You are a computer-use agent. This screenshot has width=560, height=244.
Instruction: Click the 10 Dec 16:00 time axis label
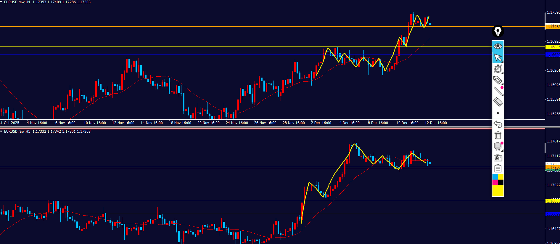[x=407, y=123]
